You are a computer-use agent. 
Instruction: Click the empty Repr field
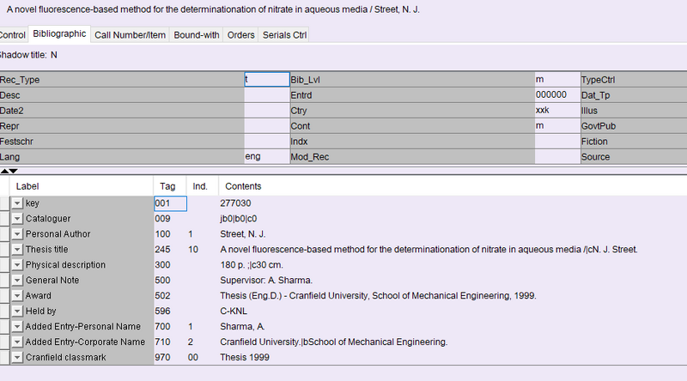click(x=267, y=125)
